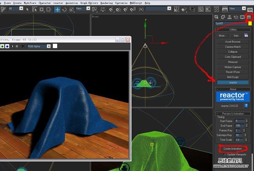Click the Use Pivot Point Center icon

coord(94,9)
